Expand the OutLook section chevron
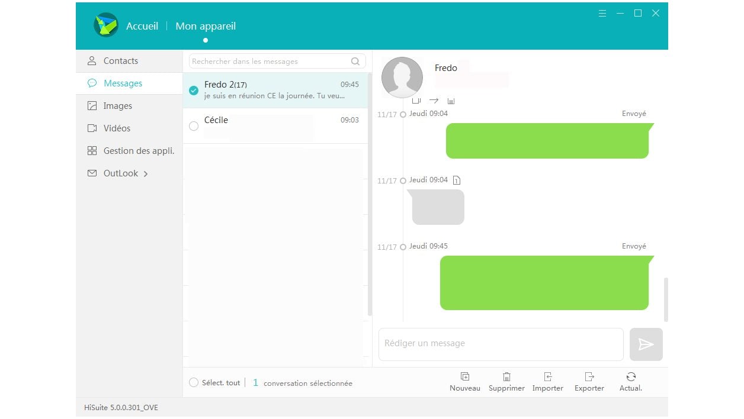This screenshot has height=419, width=744. [x=146, y=174]
